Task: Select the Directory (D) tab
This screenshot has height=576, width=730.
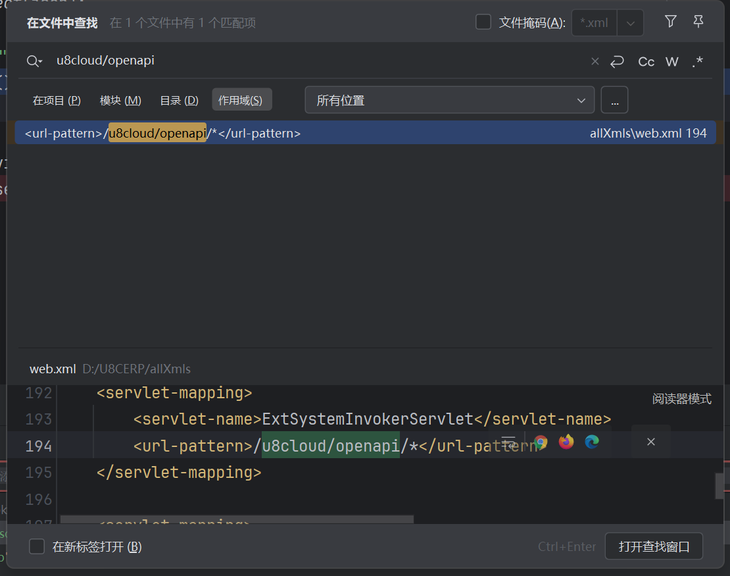Action: tap(180, 100)
